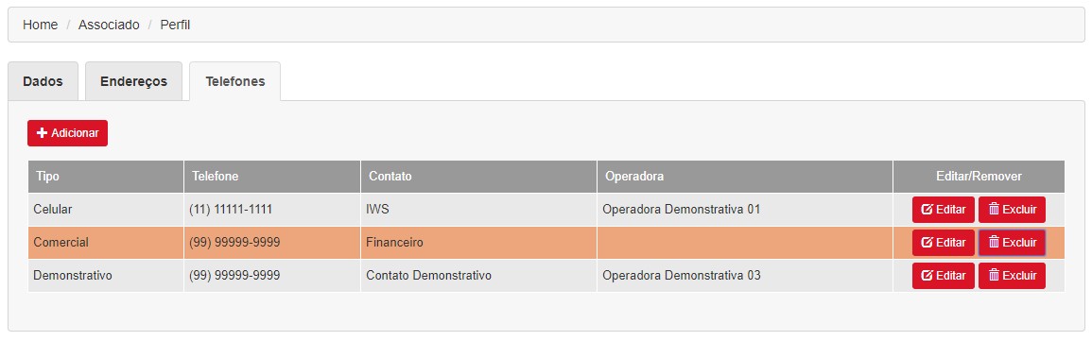Select the Telefones tab

pos(234,81)
